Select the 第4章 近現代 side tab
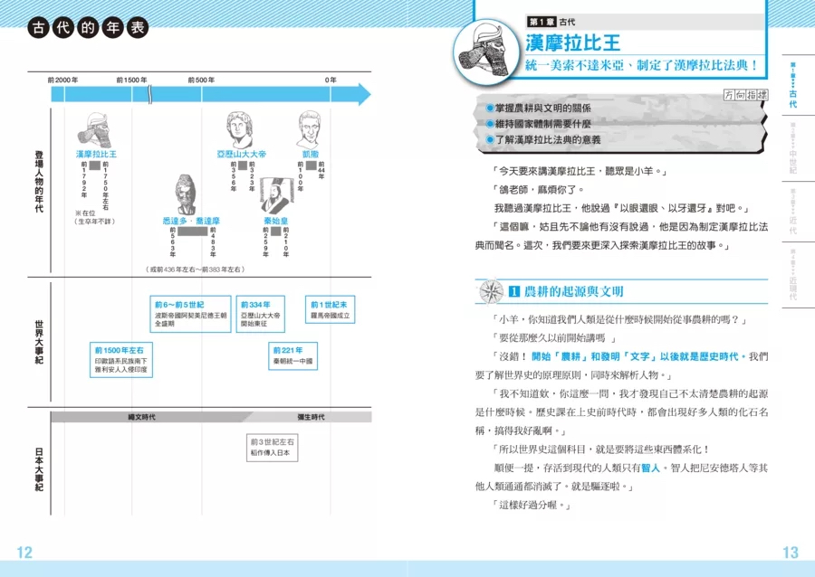815x577 pixels. [x=792, y=275]
